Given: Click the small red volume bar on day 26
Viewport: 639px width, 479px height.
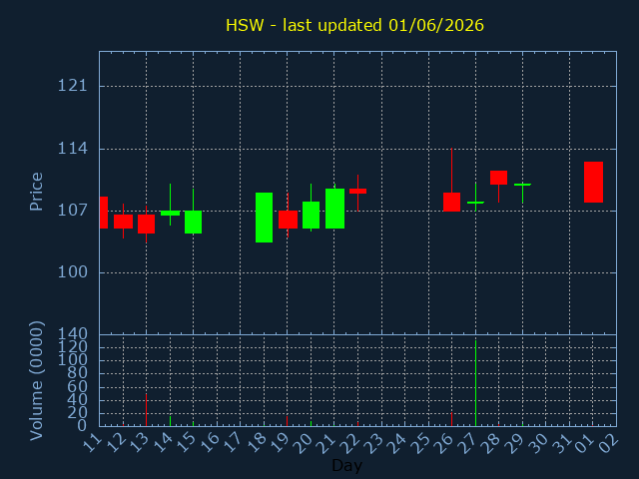Looking at the screenshot, I should click(451, 419).
